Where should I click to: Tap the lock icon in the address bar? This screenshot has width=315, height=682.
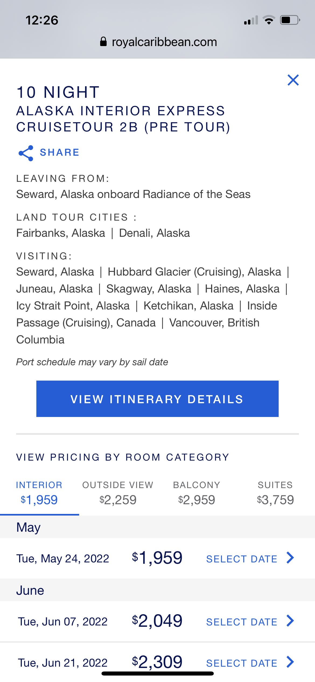(103, 42)
